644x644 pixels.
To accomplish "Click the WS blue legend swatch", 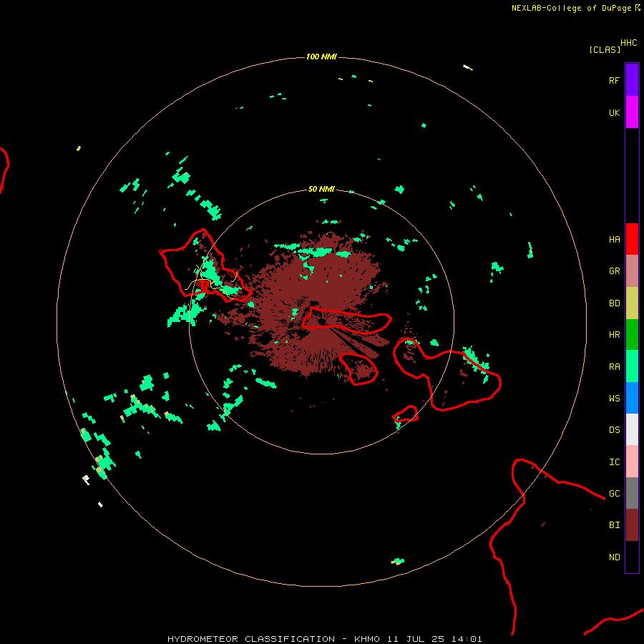I will pyautogui.click(x=632, y=398).
